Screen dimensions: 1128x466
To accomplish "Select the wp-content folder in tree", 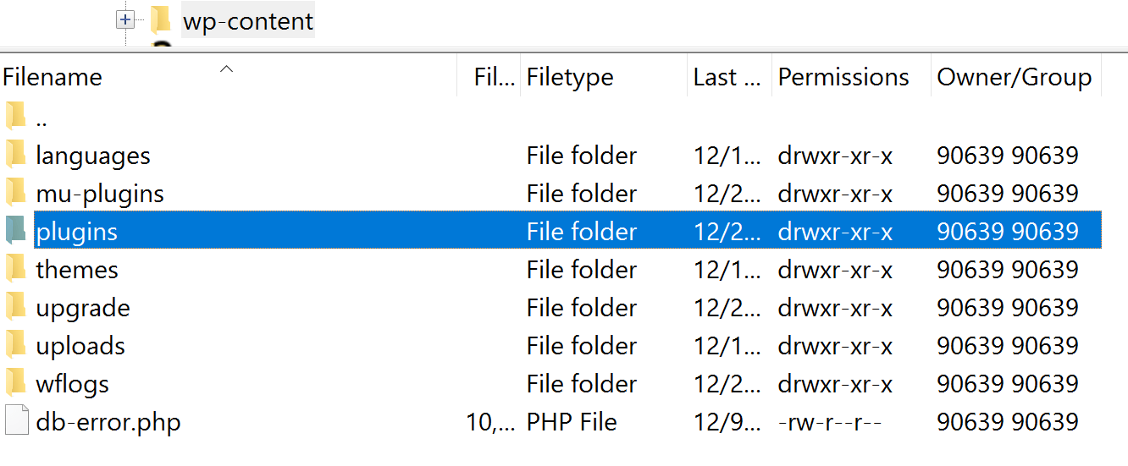I will click(248, 20).
